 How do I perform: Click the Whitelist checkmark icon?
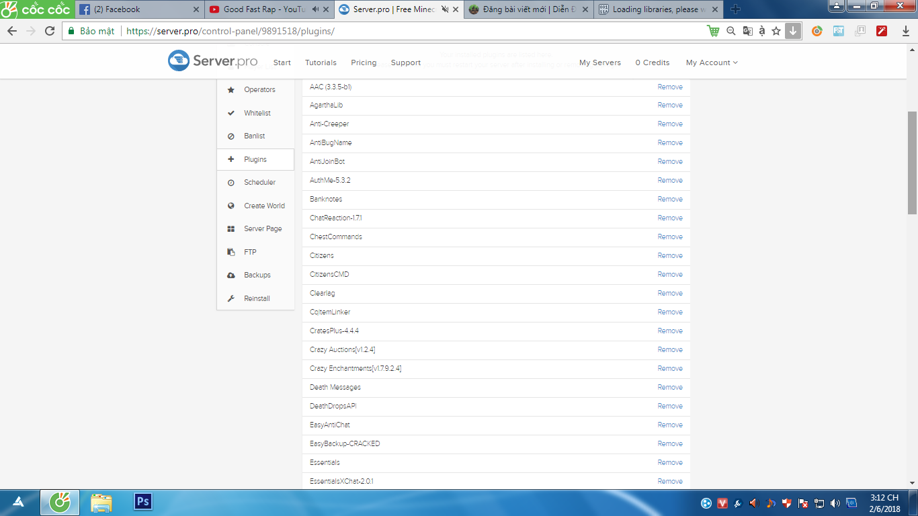pos(231,113)
